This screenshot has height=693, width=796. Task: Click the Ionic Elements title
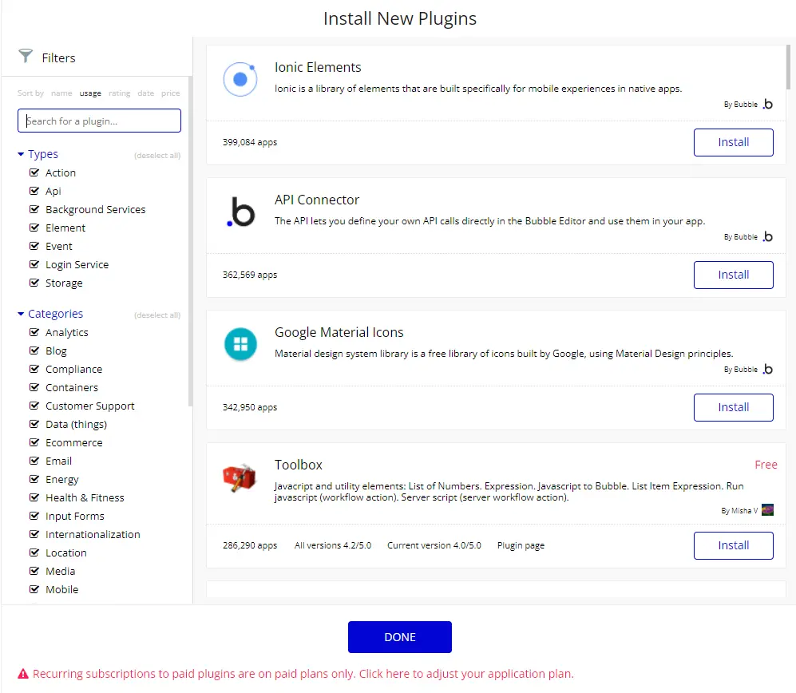[x=318, y=67]
